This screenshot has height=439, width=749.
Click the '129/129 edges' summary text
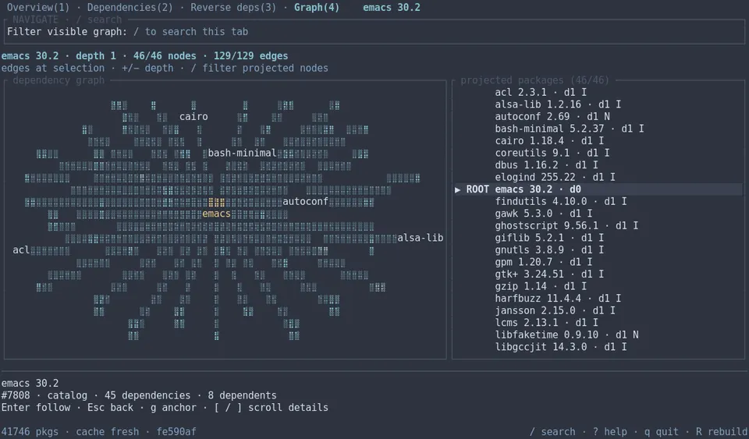[x=250, y=56]
